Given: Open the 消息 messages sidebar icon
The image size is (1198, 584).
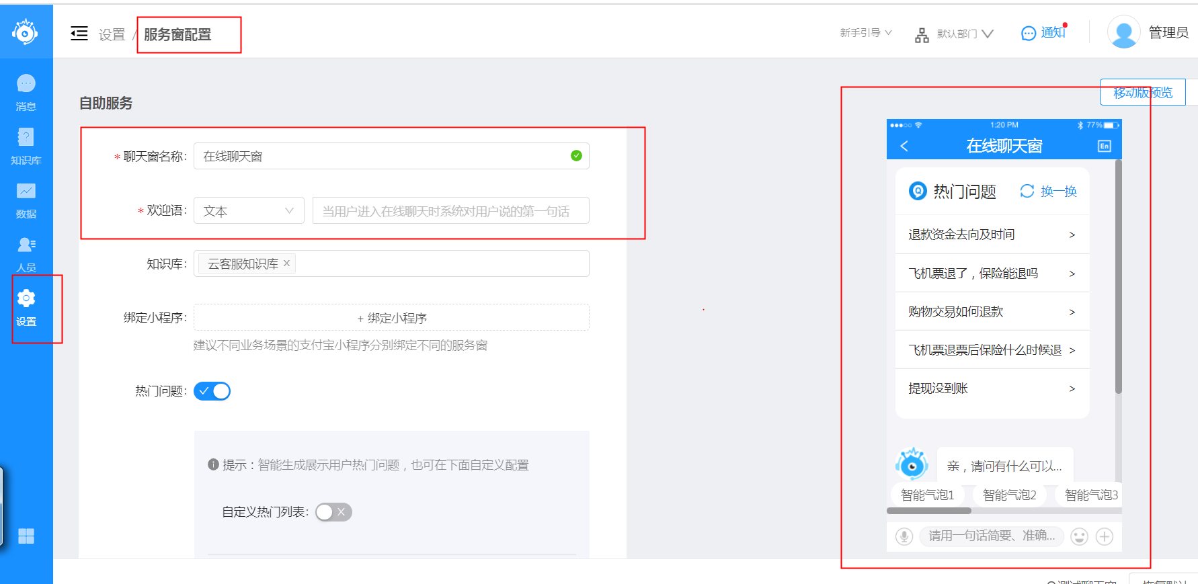Looking at the screenshot, I should click(26, 83).
